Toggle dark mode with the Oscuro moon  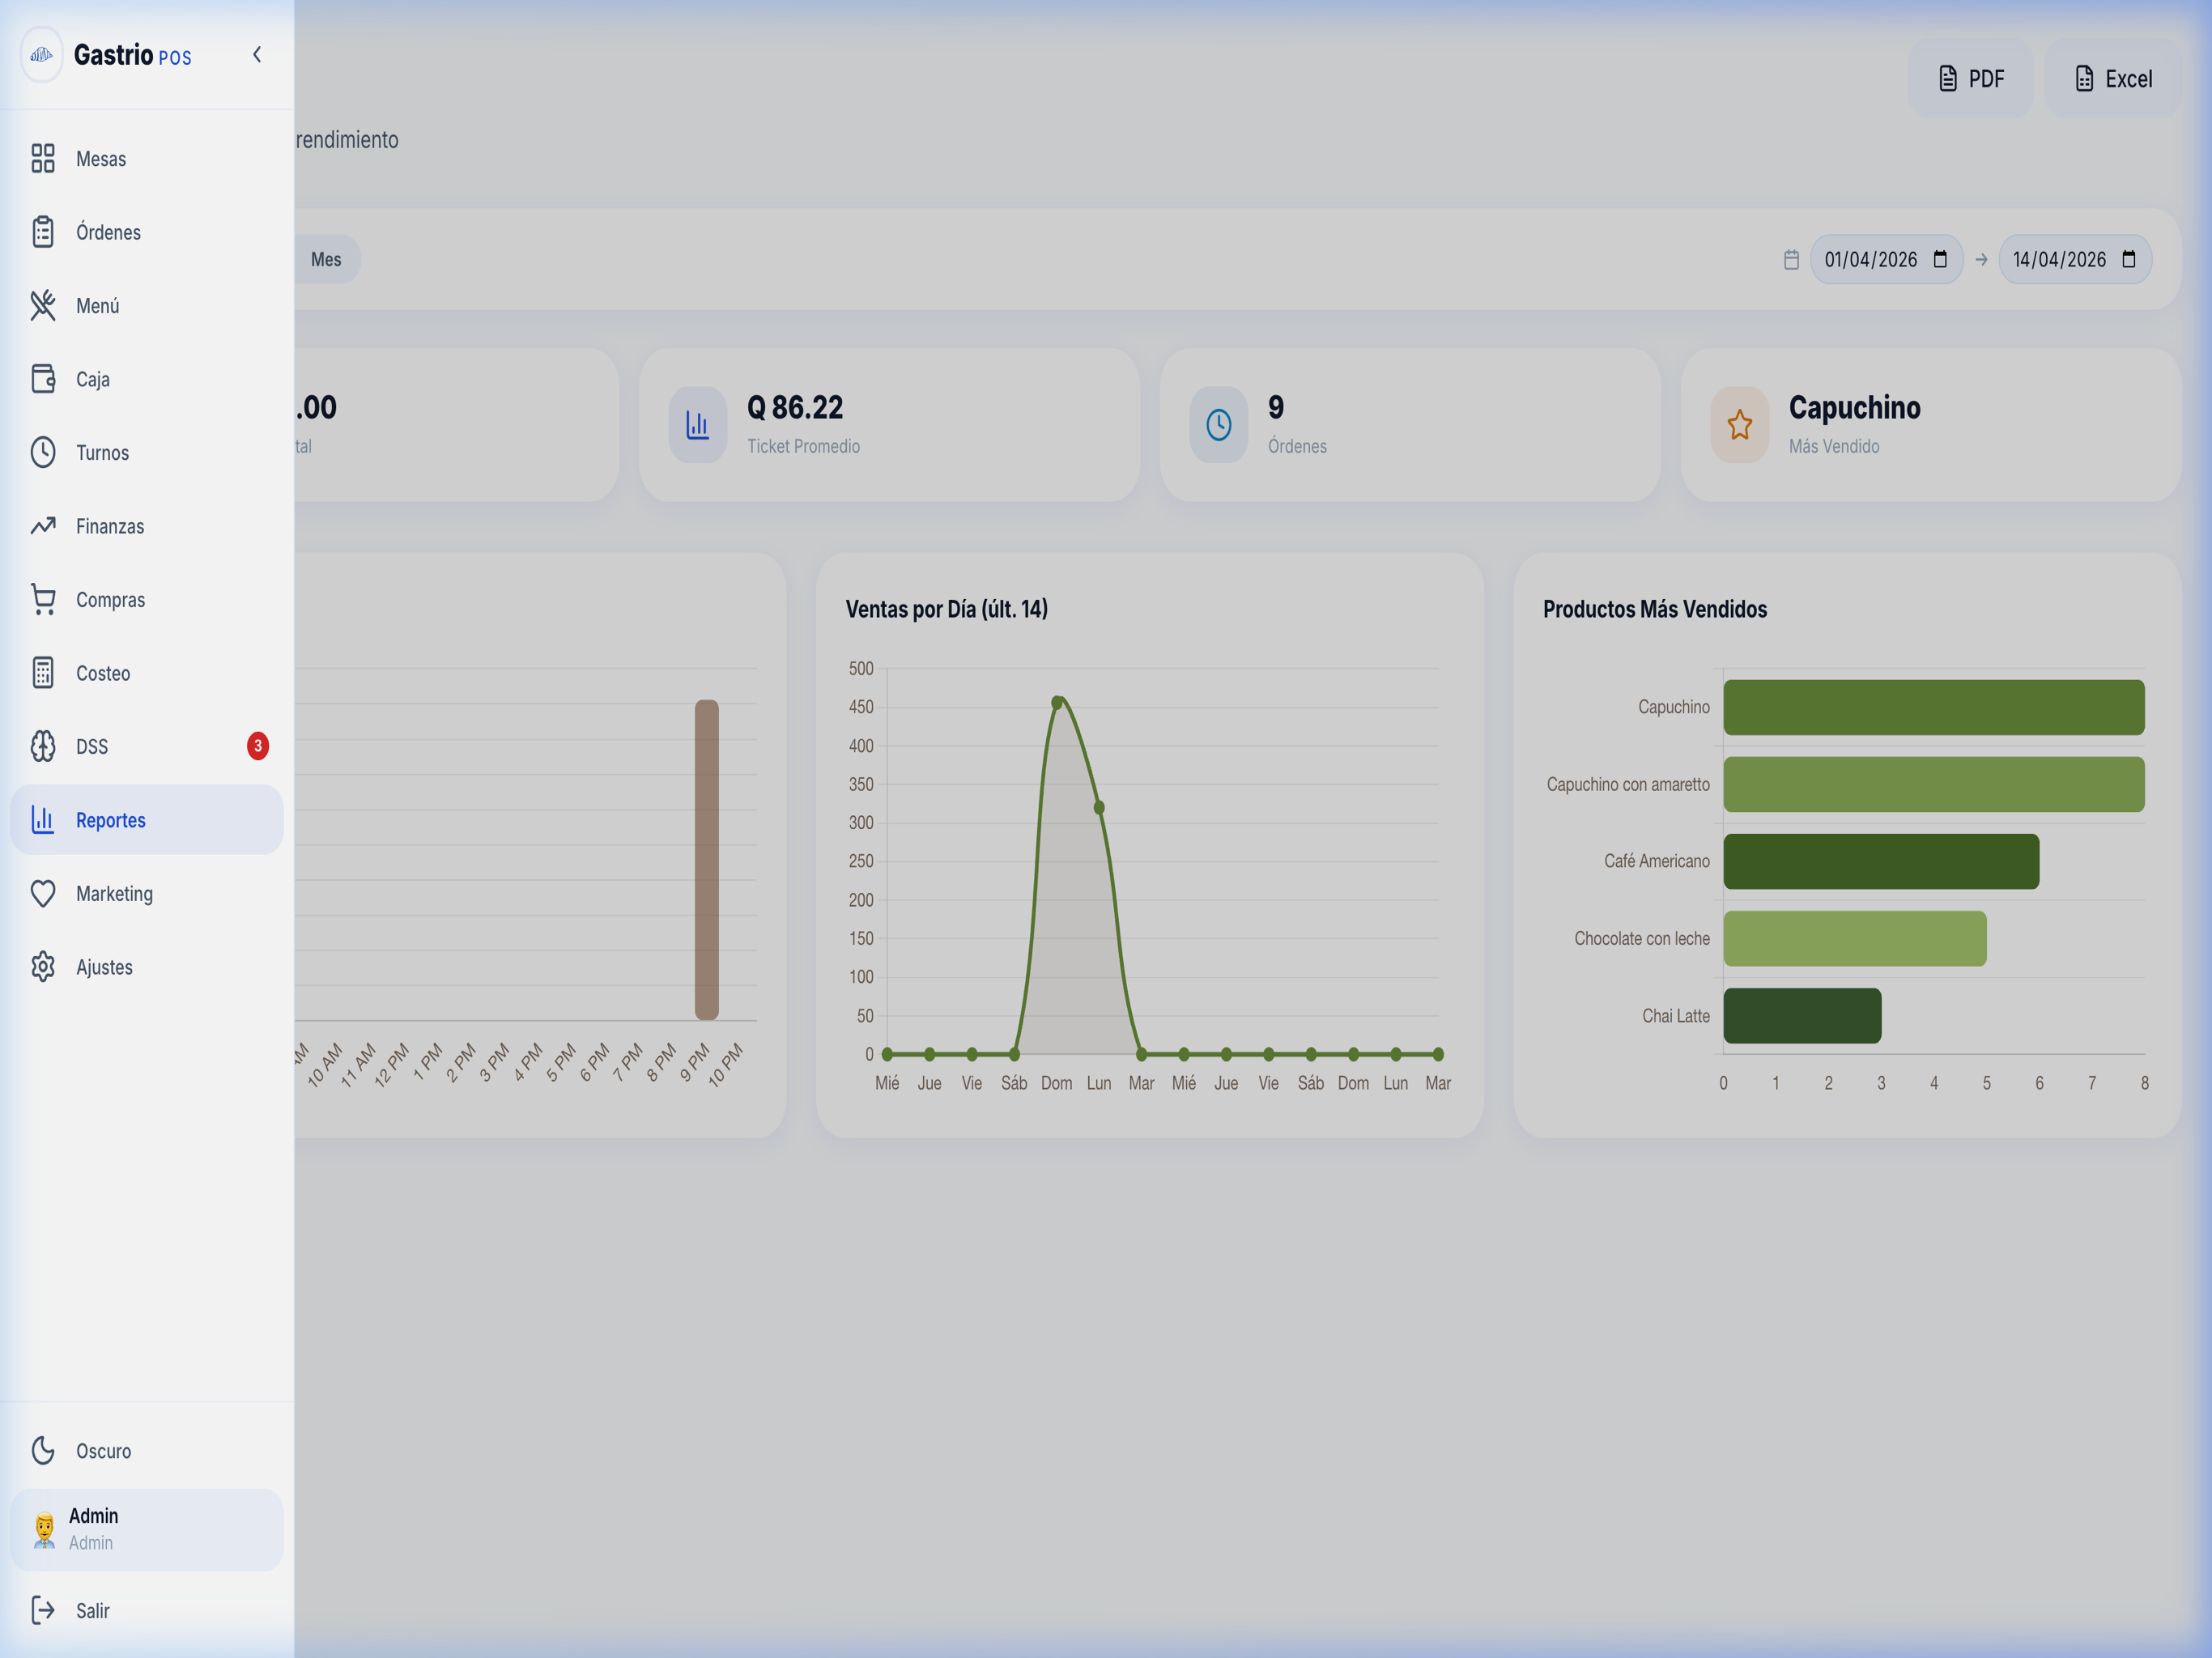[43, 1451]
